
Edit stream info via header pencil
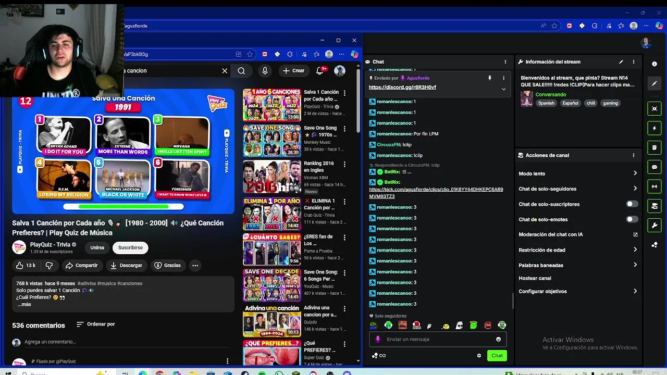pos(621,62)
